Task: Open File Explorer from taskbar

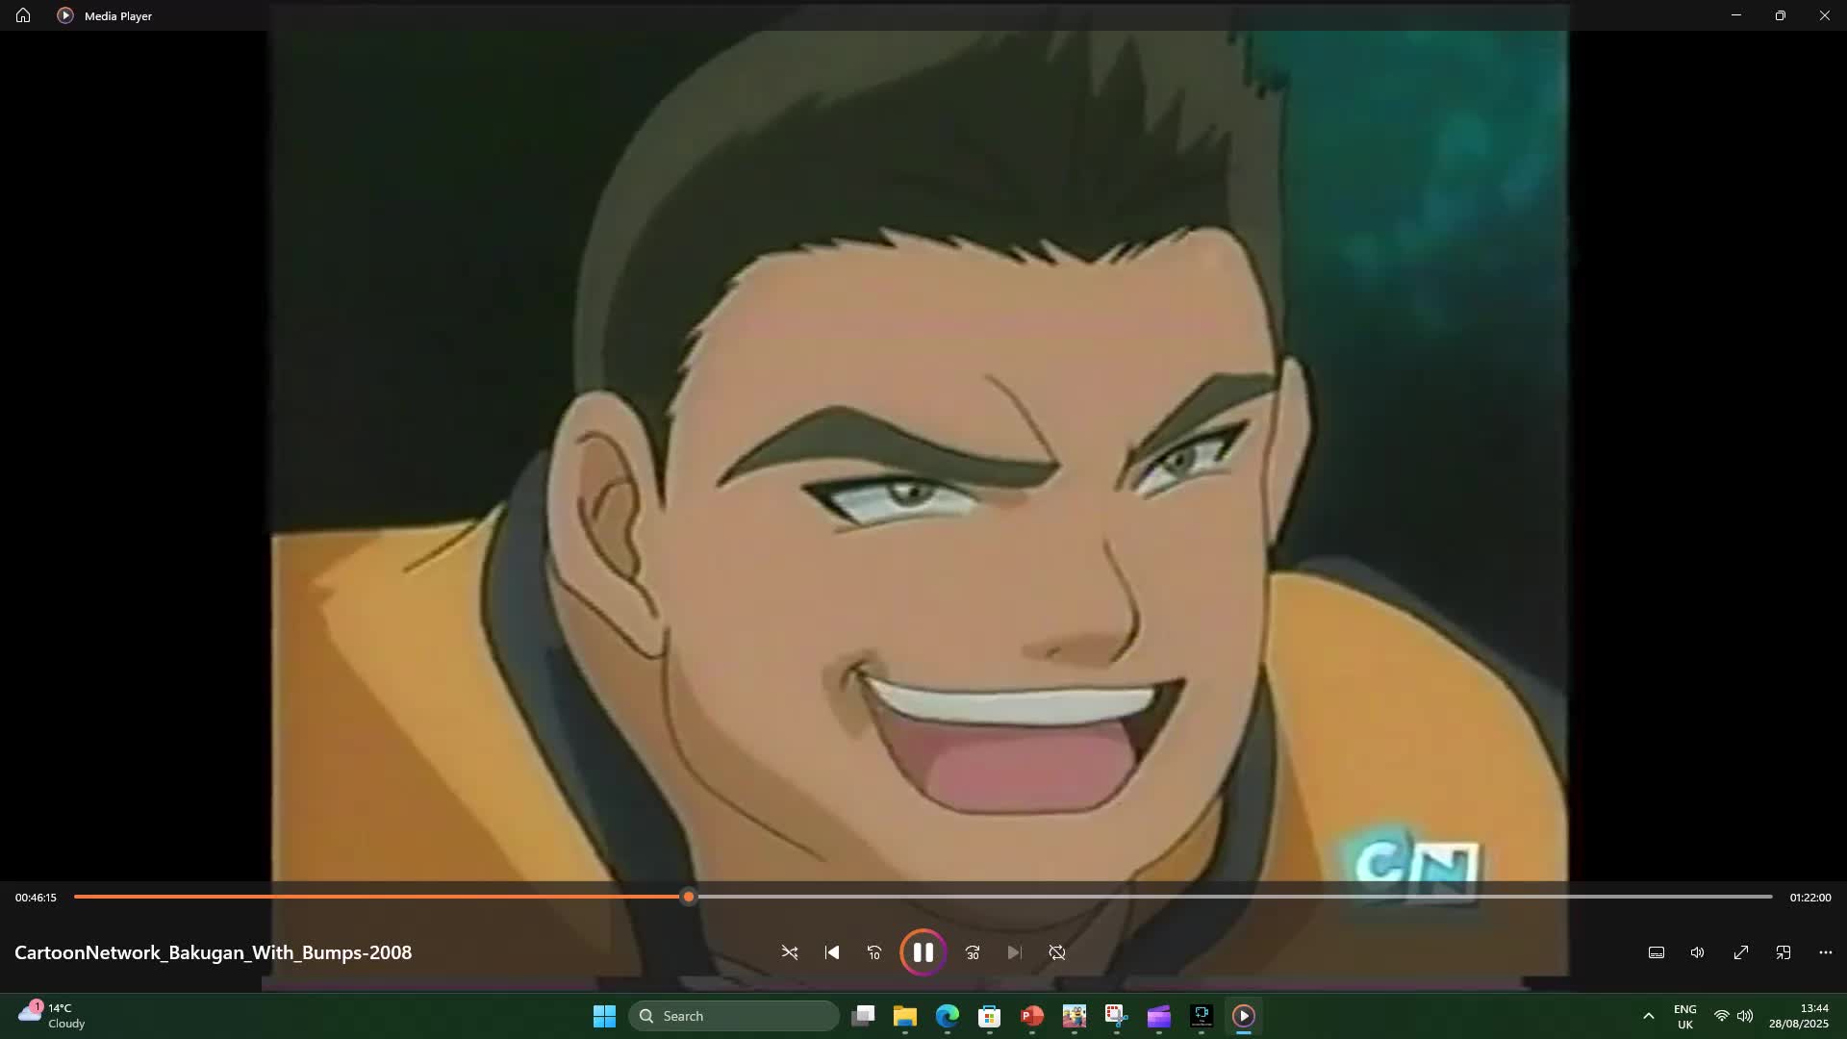Action: tap(905, 1016)
